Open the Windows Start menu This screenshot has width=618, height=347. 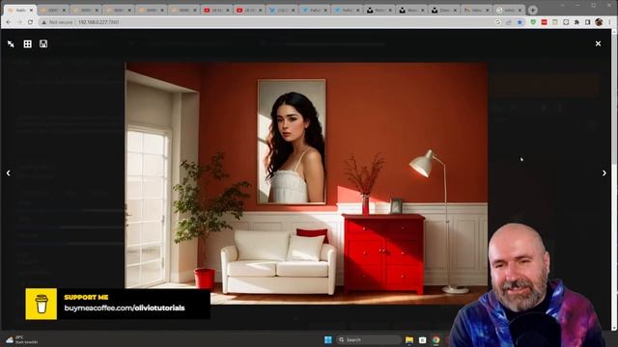328,340
